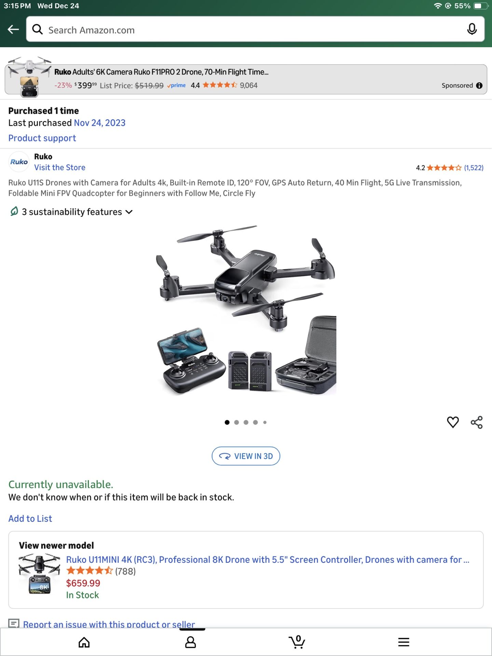492x656 pixels.
Task: Tap the magnifying glass search icon
Action: point(37,30)
